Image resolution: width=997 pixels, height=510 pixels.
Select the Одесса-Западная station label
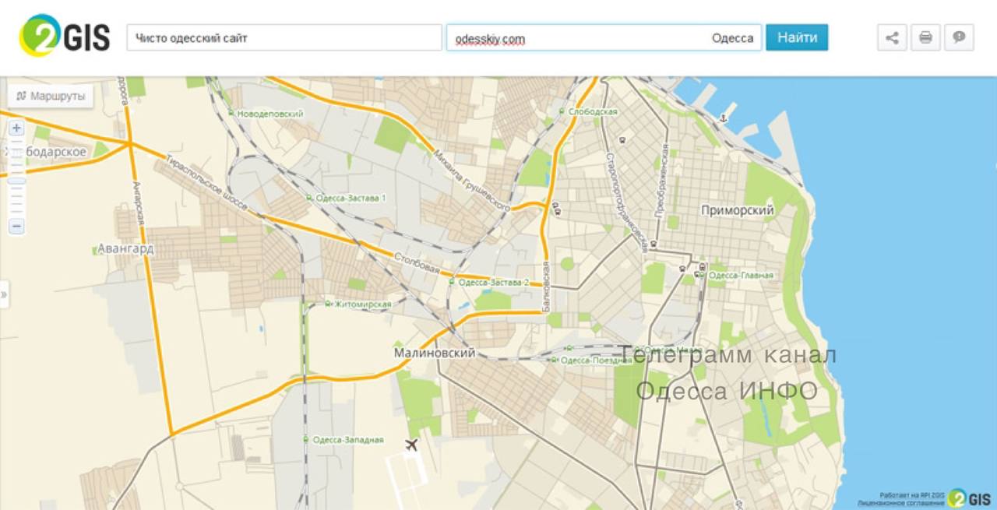pos(347,440)
